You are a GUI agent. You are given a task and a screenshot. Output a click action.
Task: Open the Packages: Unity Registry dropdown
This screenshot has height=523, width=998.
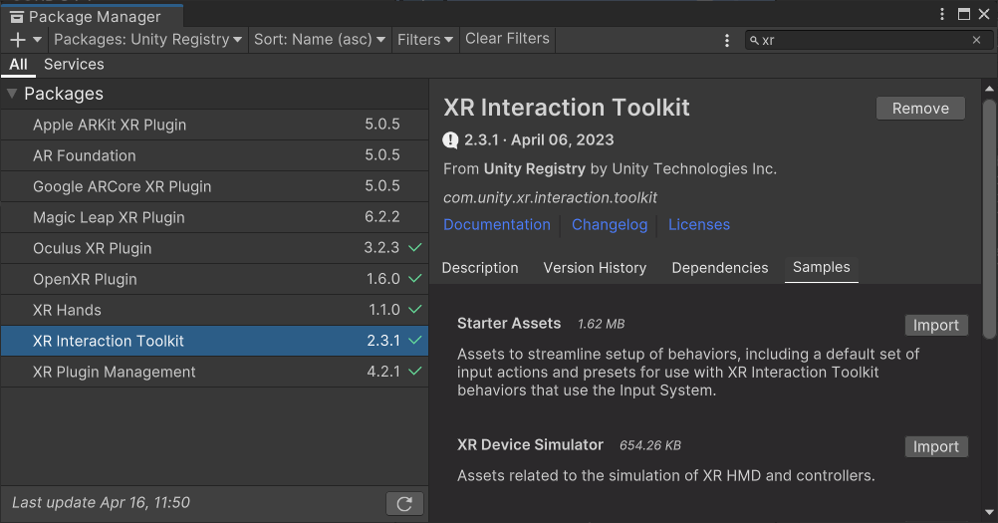coord(147,40)
